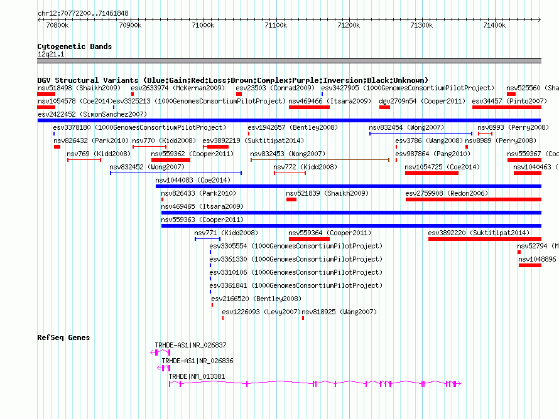Screen dimensions: 559x419
Task: Click the red bar under nsv1054725 (Coe2014)
Action: click(x=431, y=173)
